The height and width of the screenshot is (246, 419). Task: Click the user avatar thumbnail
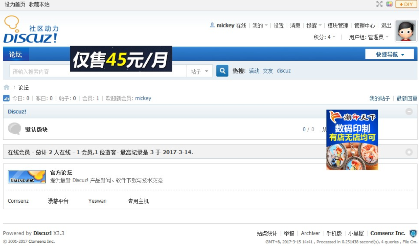[406, 31]
